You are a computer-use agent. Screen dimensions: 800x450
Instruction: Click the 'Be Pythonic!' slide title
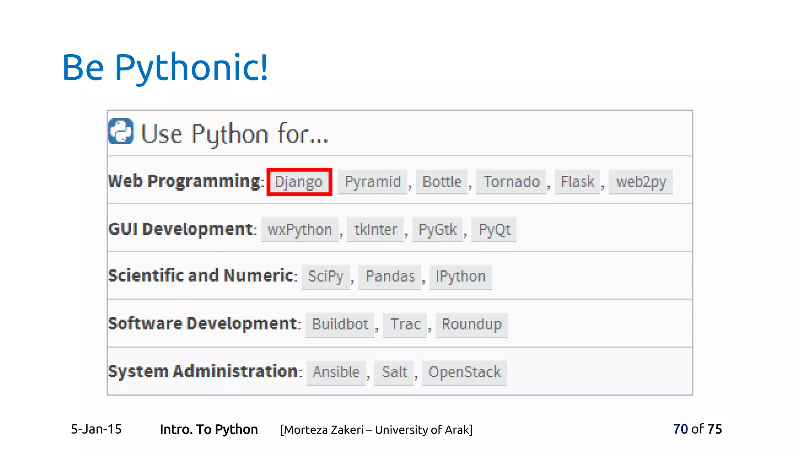(x=165, y=69)
